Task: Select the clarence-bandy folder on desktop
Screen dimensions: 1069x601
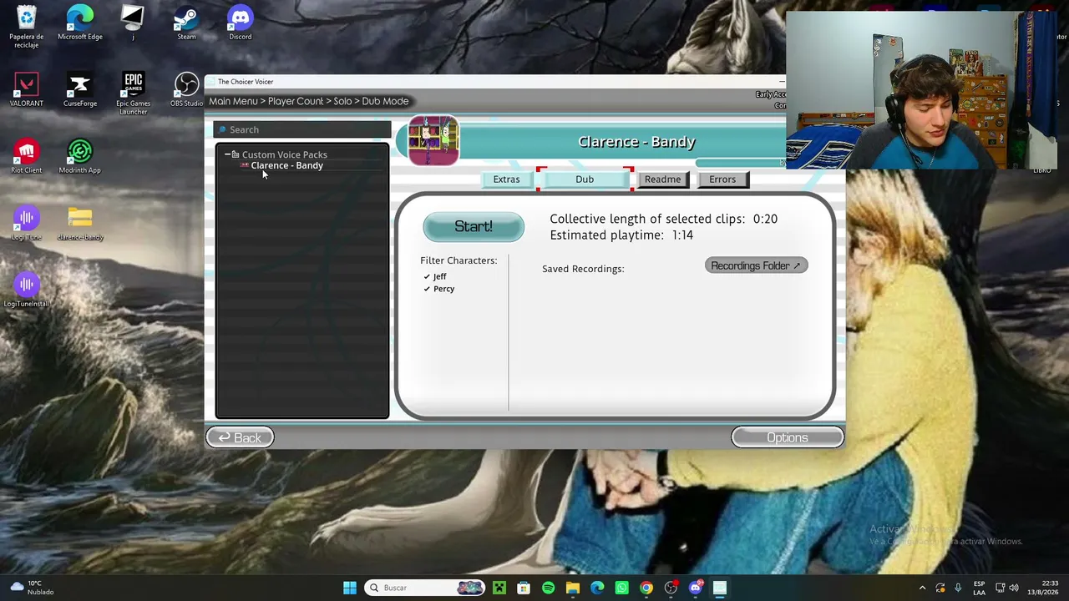Action: pos(80,223)
